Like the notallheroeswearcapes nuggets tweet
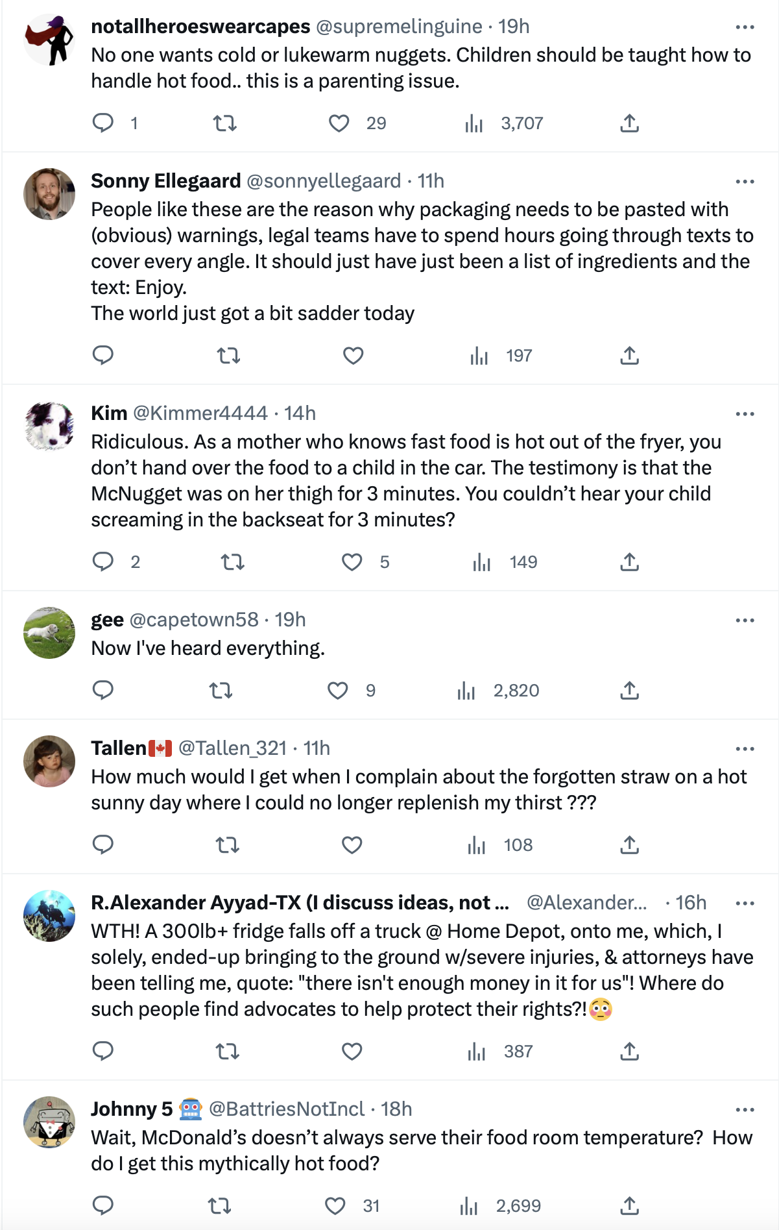The image size is (779, 1230). pyautogui.click(x=339, y=123)
